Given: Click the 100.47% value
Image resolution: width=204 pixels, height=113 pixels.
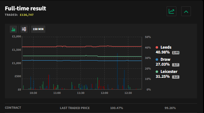Looking at the screenshot, I should [116, 108].
